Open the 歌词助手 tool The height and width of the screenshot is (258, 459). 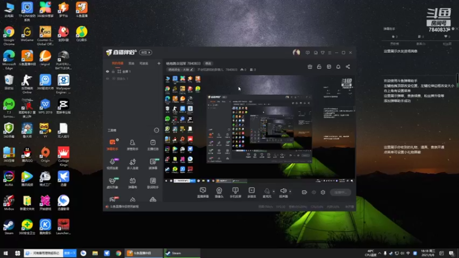(x=153, y=183)
